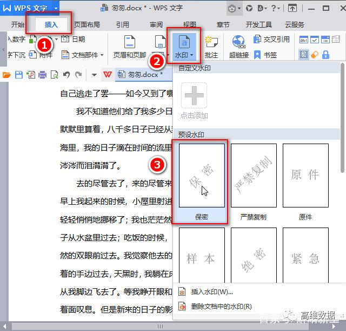This screenshot has width=346, height=331.
Task: Choose 删除文档中的水印(R) option
Action: (x=221, y=306)
